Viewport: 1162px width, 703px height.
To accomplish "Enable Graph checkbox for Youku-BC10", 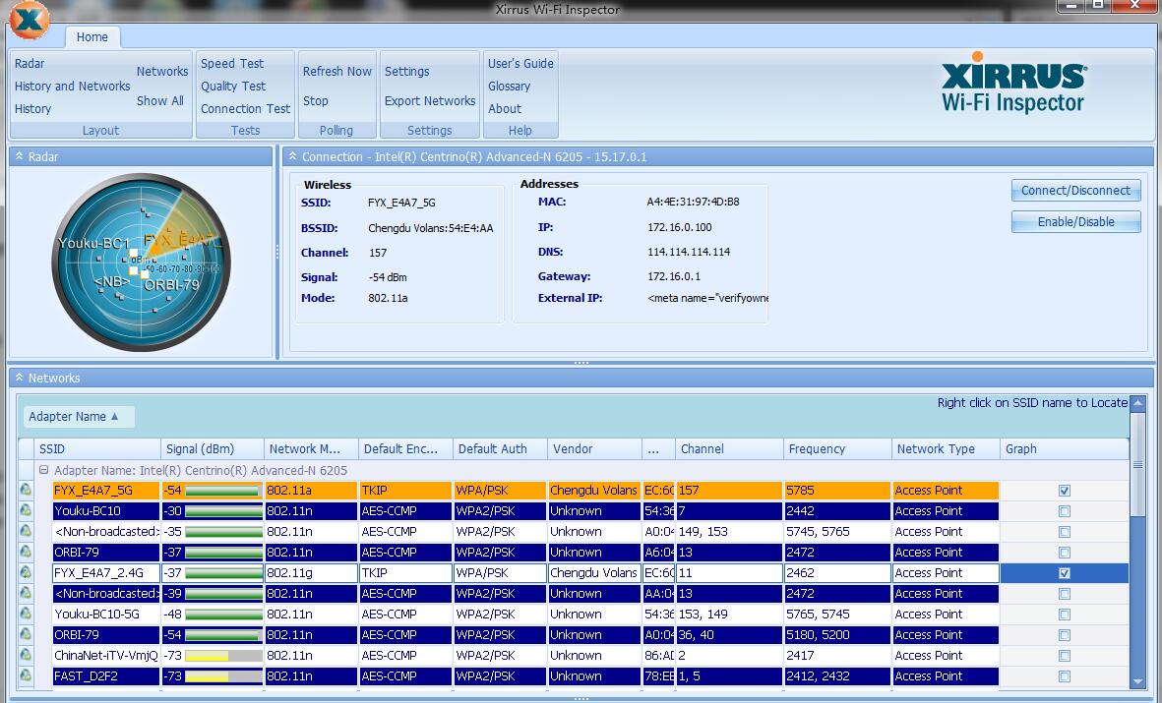I will pos(1064,511).
